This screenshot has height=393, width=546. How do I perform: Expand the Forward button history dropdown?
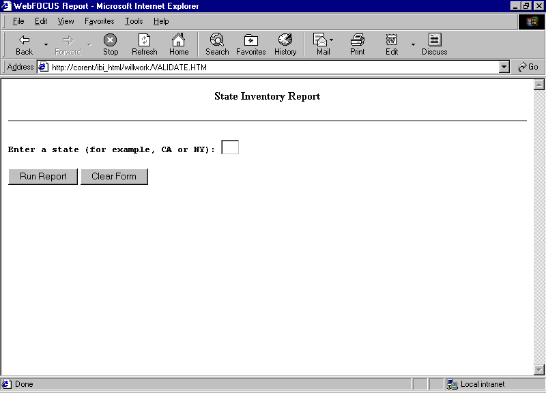[89, 44]
